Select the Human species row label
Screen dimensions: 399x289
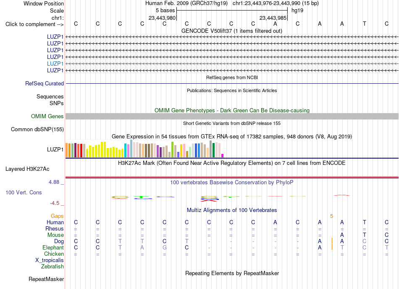tap(55, 222)
